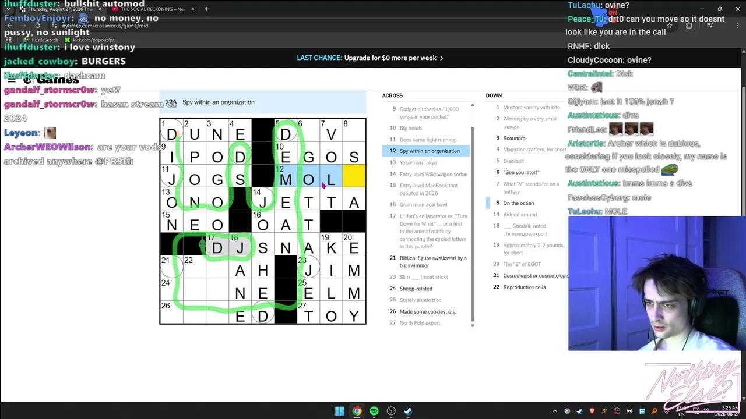Select clue 22 Down Reproductive cells
The image size is (746, 419).
[x=527, y=287]
